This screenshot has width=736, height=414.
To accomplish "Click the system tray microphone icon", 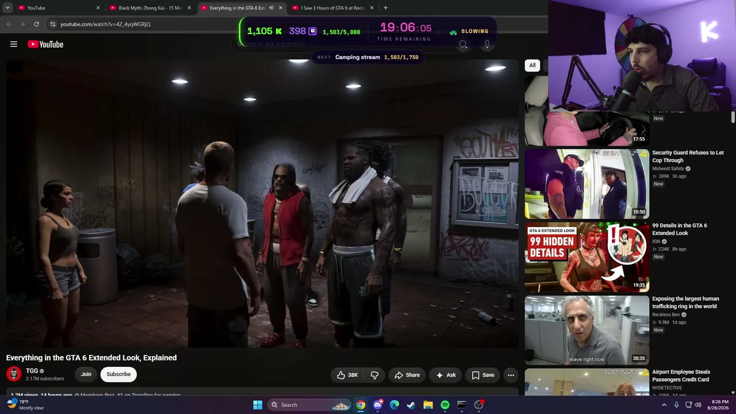I will [x=677, y=405].
